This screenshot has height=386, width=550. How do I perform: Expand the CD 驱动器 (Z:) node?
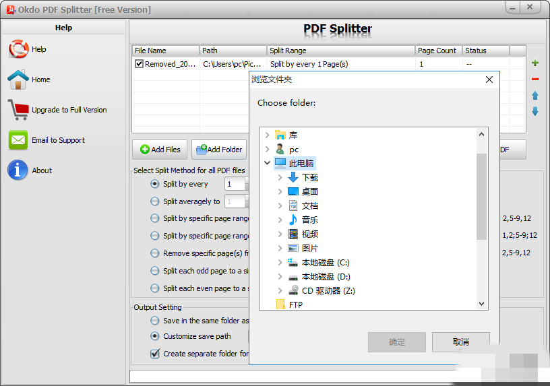[x=280, y=290]
